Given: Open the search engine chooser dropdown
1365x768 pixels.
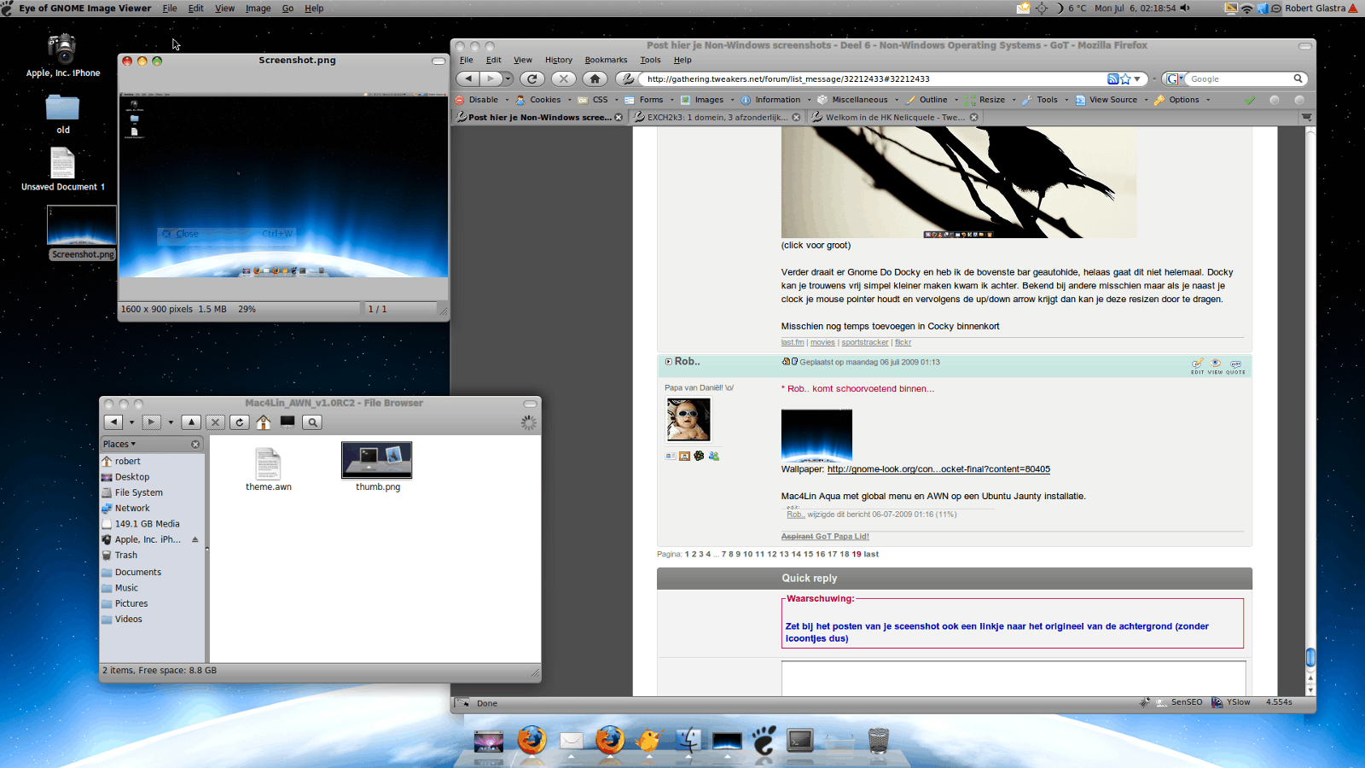Looking at the screenshot, I should pyautogui.click(x=1174, y=79).
